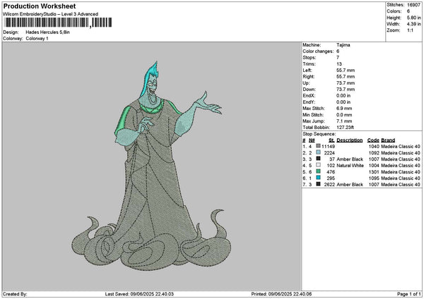
Task: Click the Width value '4.39 in'
Action: 413,24
